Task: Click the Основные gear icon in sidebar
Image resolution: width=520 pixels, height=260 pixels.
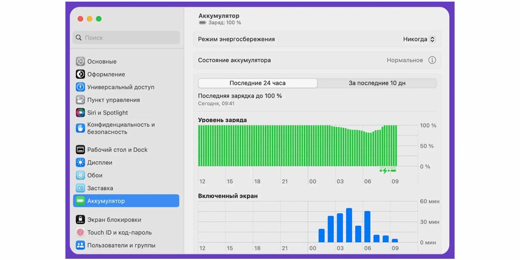Action: point(80,62)
